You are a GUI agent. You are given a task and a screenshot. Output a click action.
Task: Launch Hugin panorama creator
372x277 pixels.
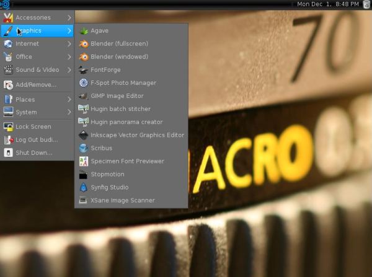tap(131, 122)
